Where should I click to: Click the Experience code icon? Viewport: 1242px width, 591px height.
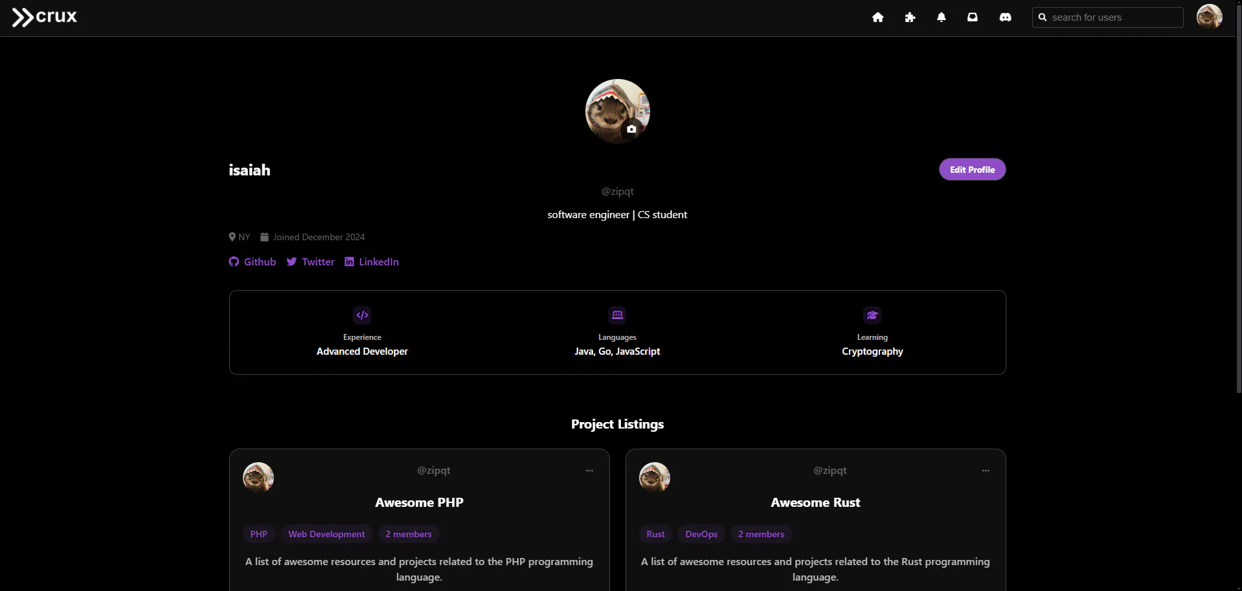pos(362,315)
